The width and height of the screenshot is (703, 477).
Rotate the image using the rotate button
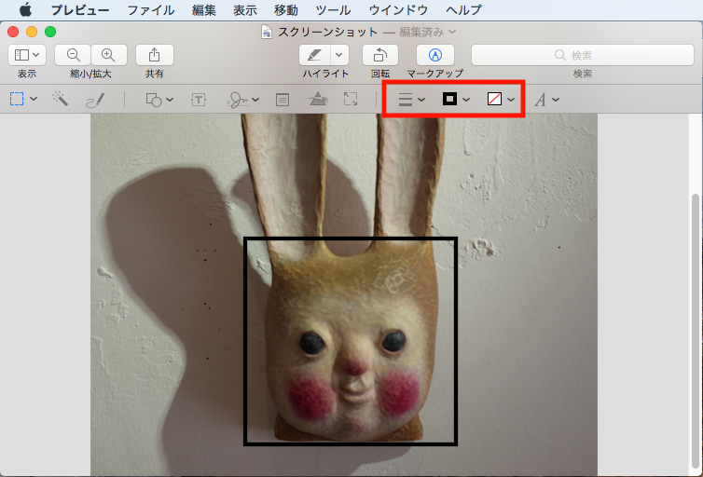pyautogui.click(x=379, y=55)
